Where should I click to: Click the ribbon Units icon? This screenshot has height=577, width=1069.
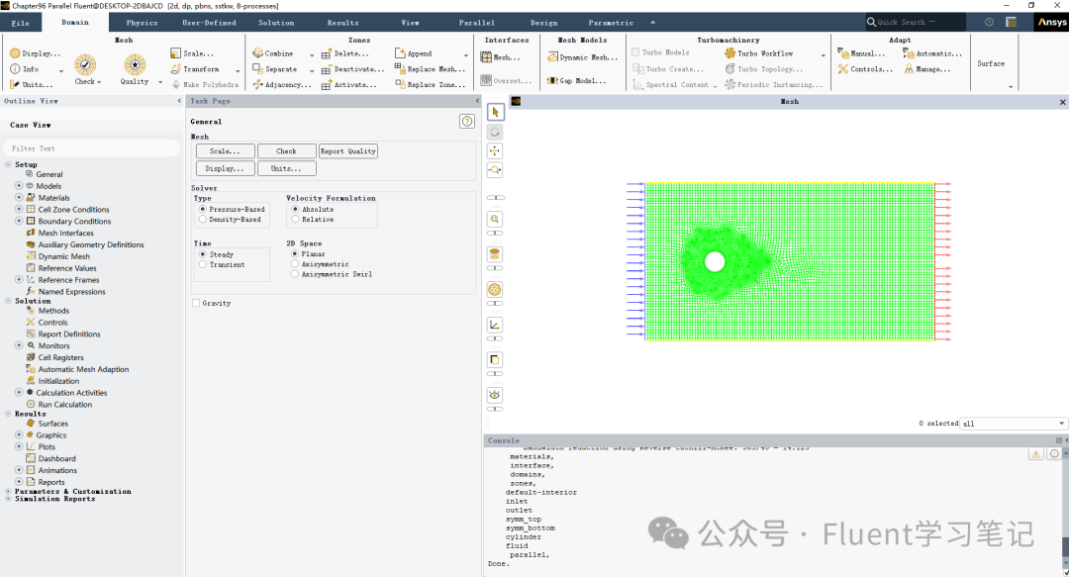15,84
